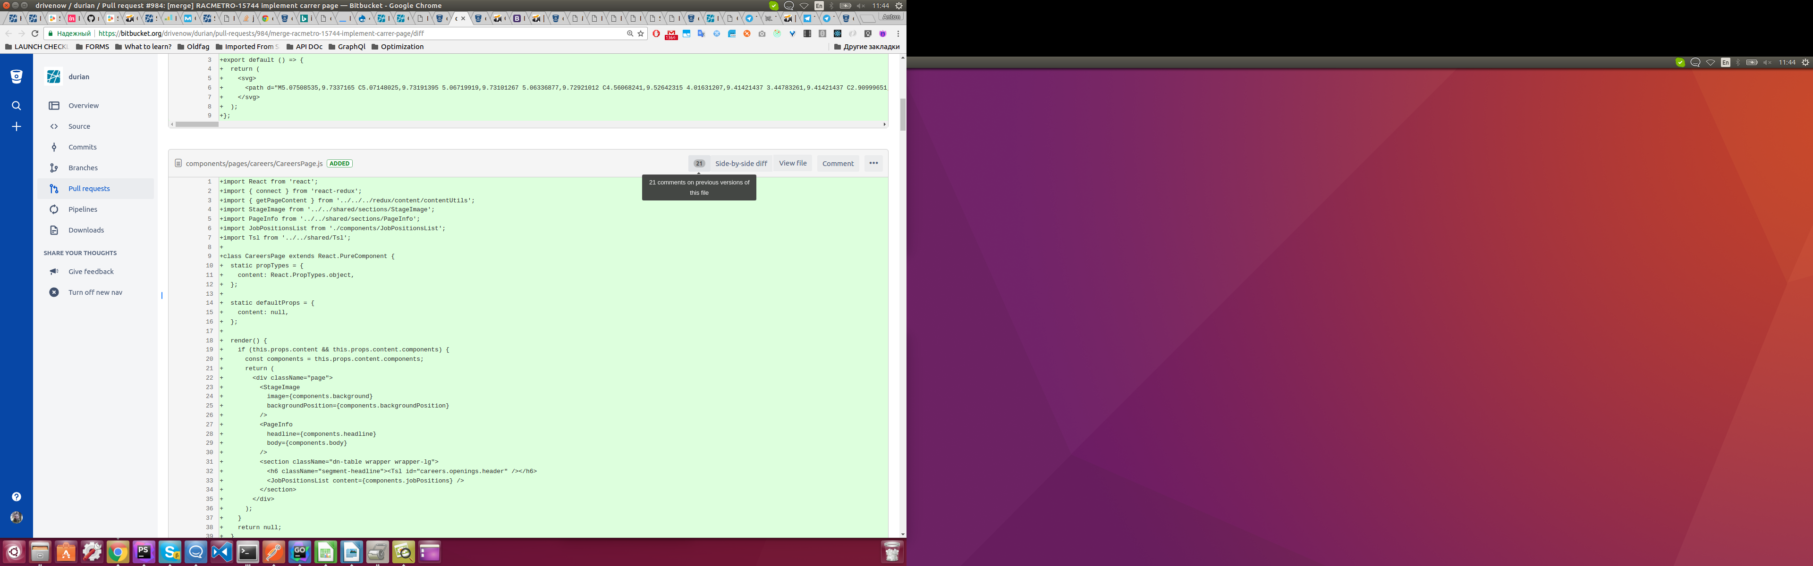Open Bitbucket search from the blue sidebar
1813x566 pixels.
[x=16, y=106]
